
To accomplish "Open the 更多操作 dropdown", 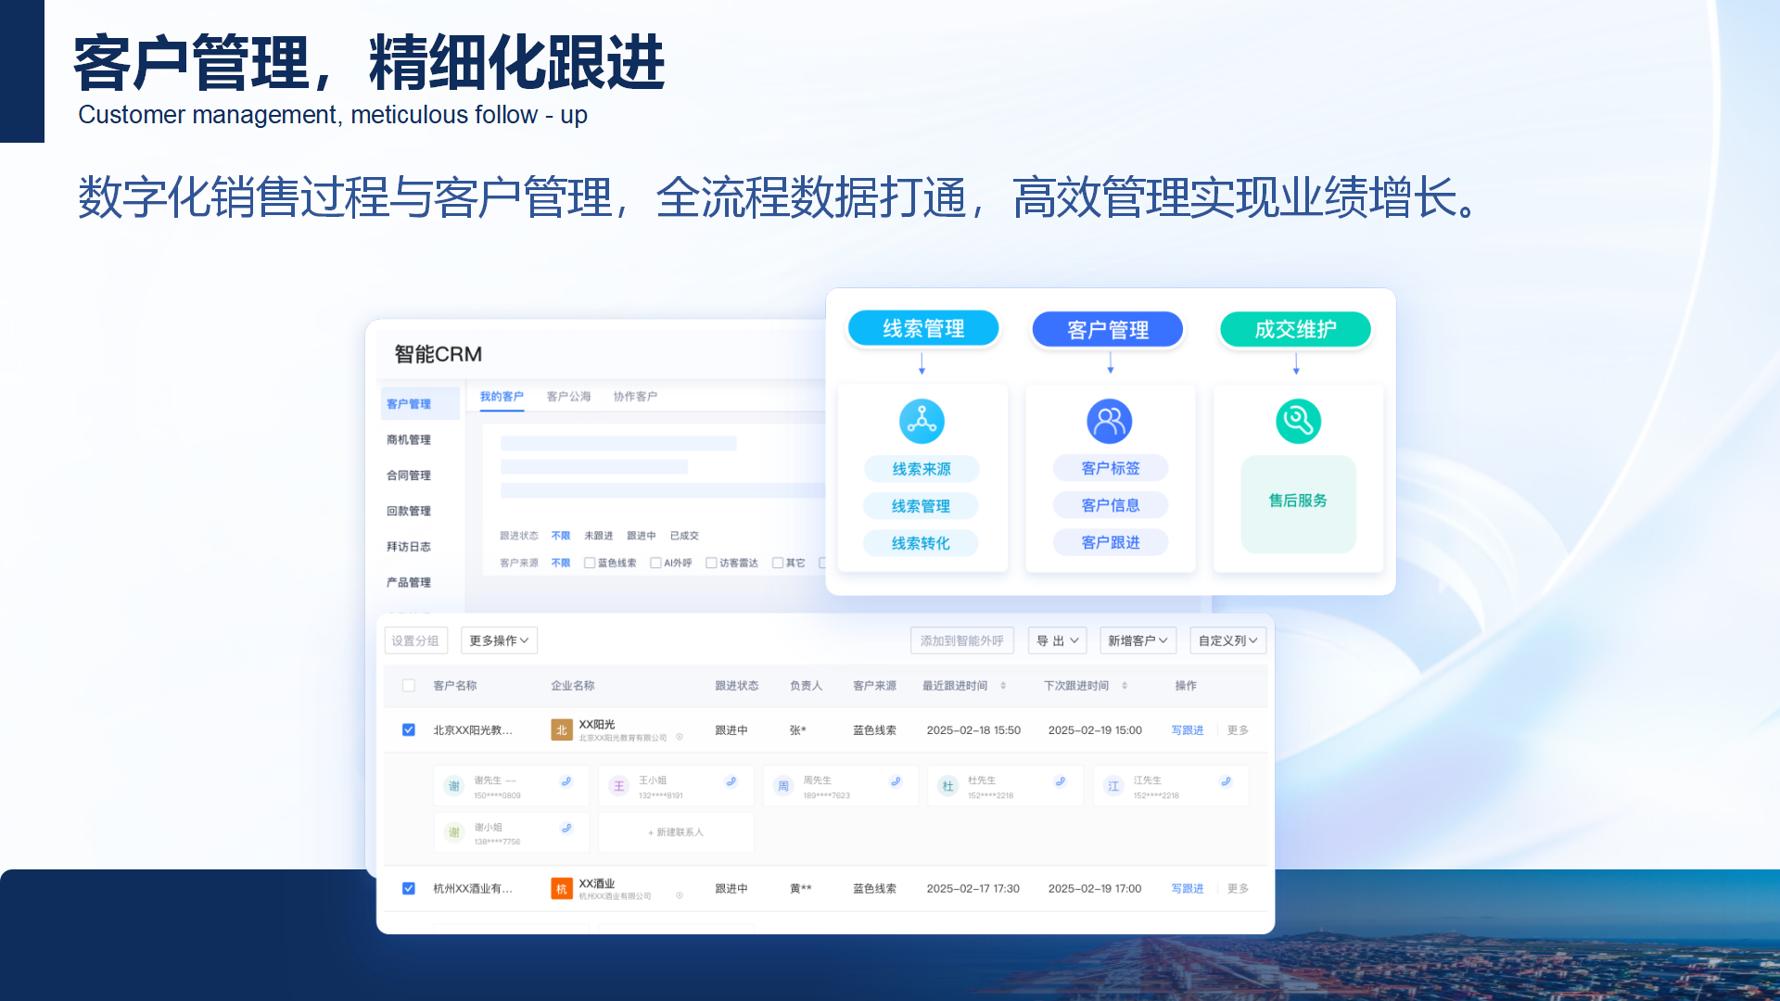I will (499, 640).
